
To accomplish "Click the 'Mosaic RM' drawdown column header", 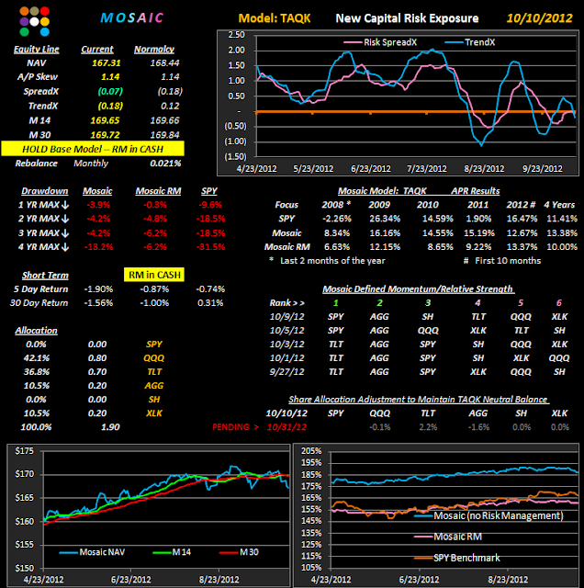I will coord(158,191).
